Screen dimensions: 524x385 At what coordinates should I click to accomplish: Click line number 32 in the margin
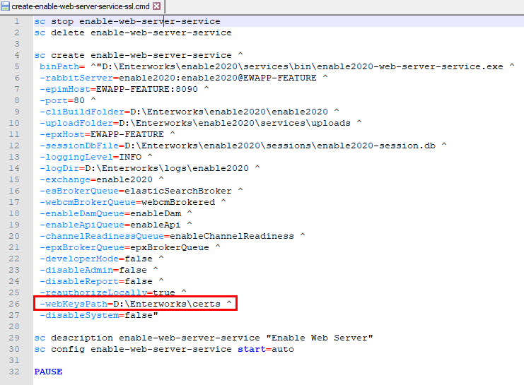(x=16, y=372)
